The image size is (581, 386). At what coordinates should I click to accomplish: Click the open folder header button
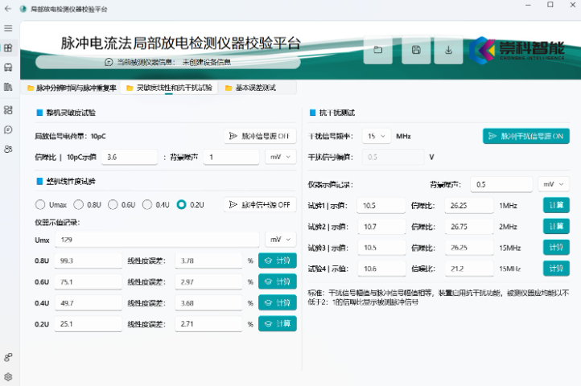(378, 50)
